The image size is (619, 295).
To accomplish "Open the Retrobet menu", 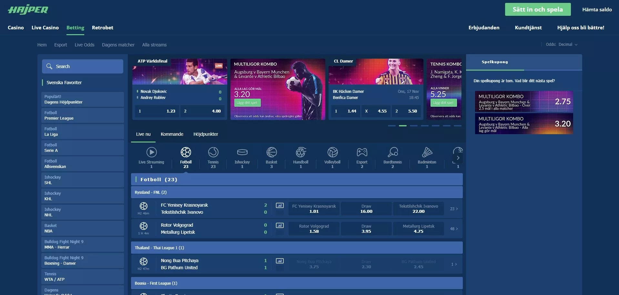I will coord(103,28).
